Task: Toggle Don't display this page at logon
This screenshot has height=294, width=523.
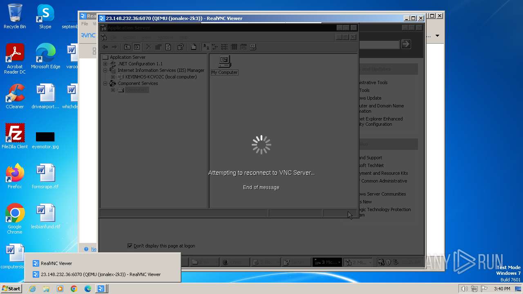Action: tap(130, 246)
